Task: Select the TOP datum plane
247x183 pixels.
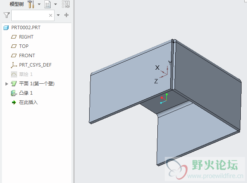Action: (24, 46)
